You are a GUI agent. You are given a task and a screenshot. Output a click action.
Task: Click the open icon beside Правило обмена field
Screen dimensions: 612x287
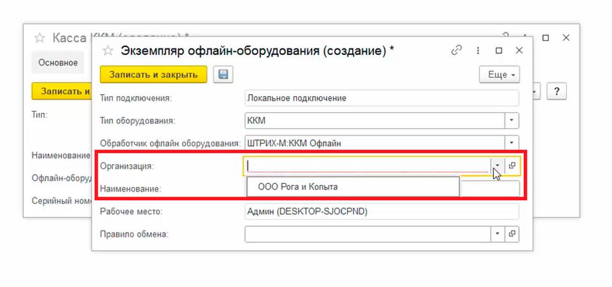pos(512,234)
